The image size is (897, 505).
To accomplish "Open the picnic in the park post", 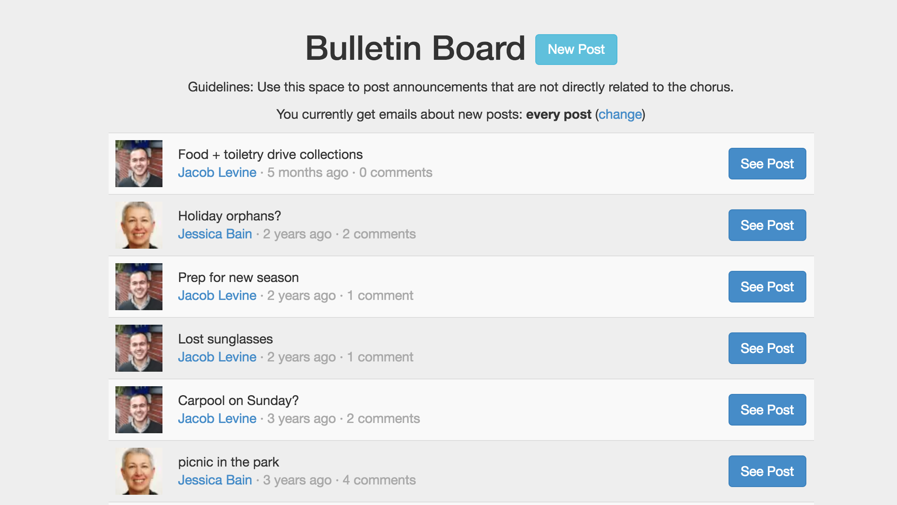I will click(x=767, y=471).
